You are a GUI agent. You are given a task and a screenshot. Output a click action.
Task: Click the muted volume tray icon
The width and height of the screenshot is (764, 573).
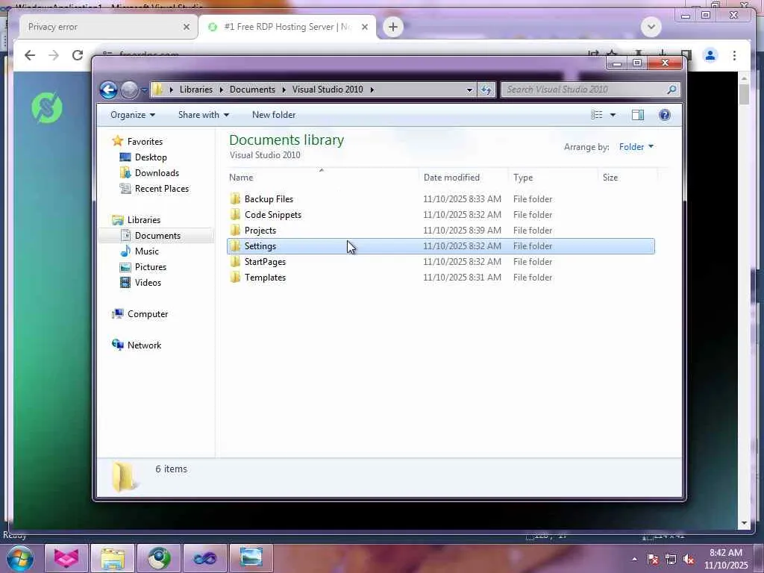tap(689, 560)
